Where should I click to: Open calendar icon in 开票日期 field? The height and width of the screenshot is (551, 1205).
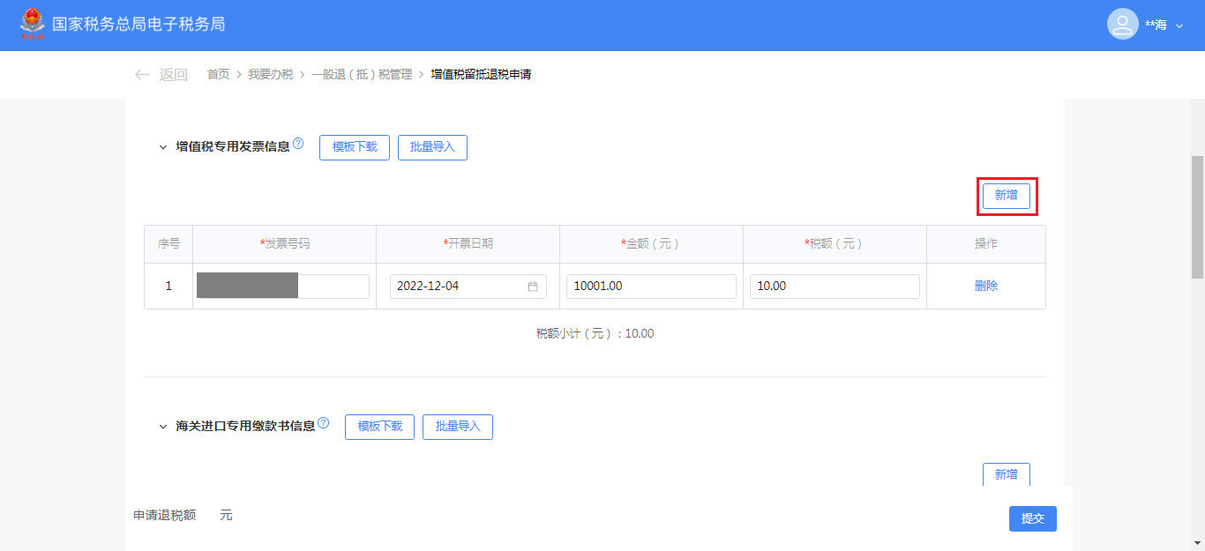[x=533, y=287]
